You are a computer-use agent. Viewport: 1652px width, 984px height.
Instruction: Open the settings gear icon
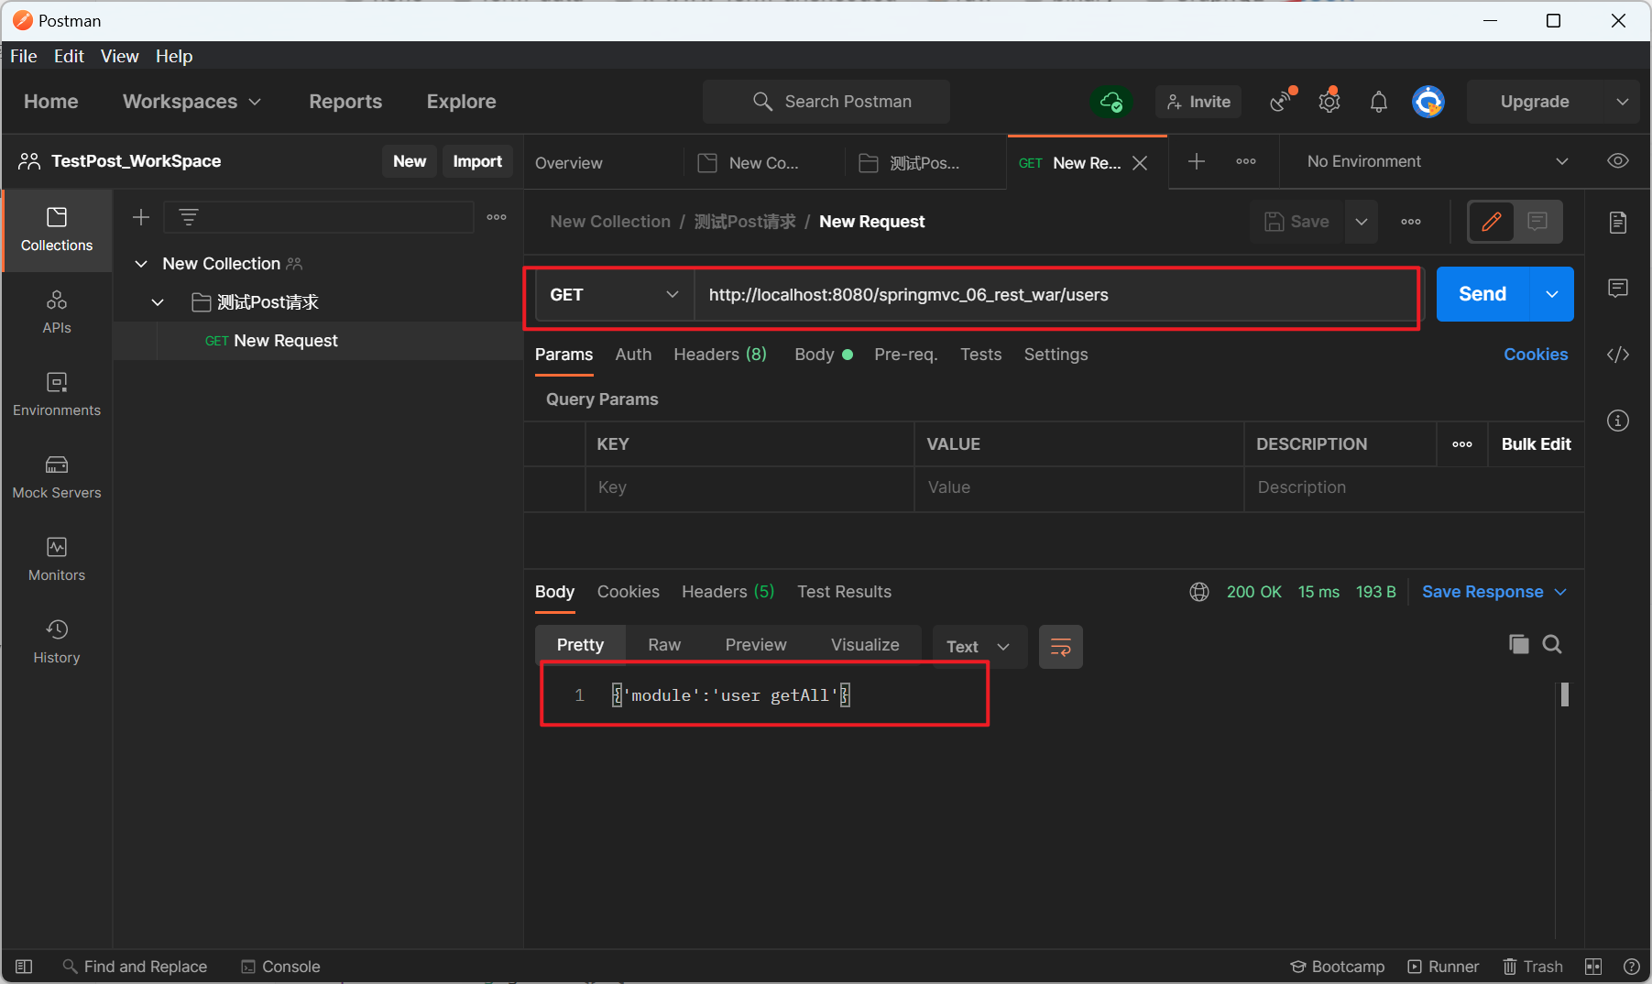pyautogui.click(x=1329, y=101)
